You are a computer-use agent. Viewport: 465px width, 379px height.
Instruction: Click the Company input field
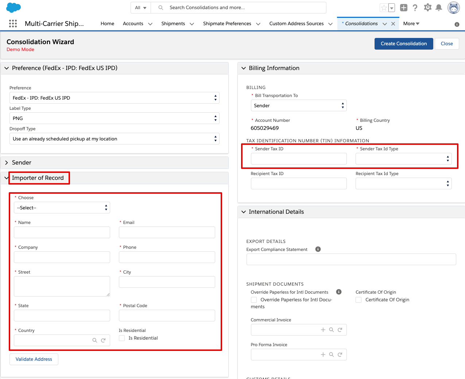coord(62,257)
